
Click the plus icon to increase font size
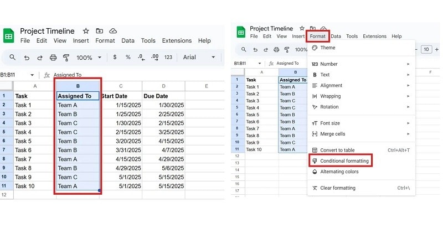437,49
